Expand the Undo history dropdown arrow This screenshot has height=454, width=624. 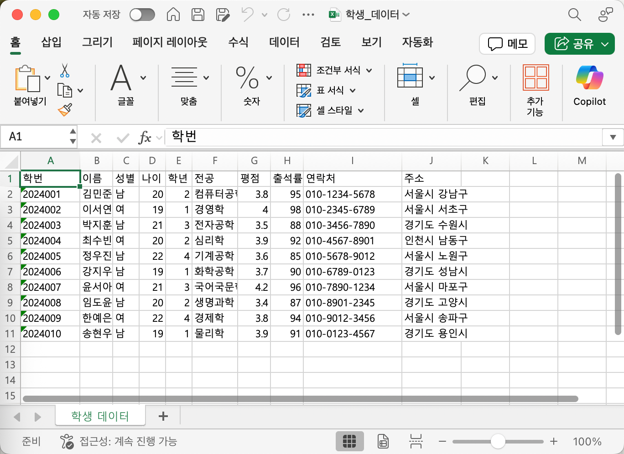pos(265,15)
